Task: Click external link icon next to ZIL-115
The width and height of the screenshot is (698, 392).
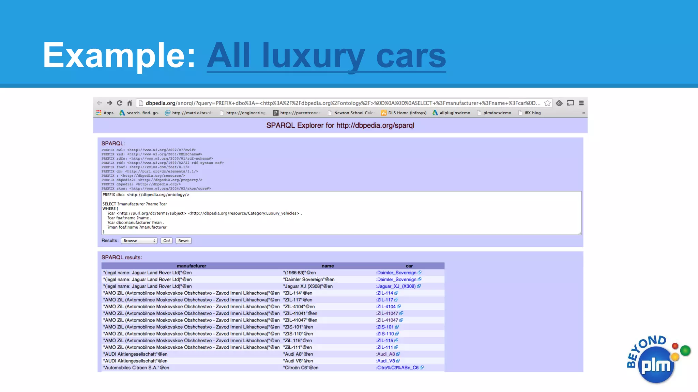Action: [x=396, y=340]
